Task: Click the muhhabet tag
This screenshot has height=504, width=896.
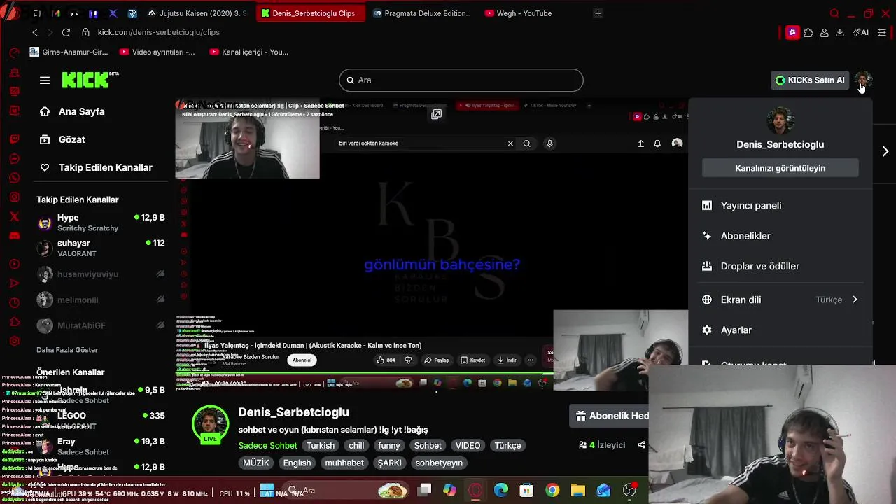Action: pos(344,463)
